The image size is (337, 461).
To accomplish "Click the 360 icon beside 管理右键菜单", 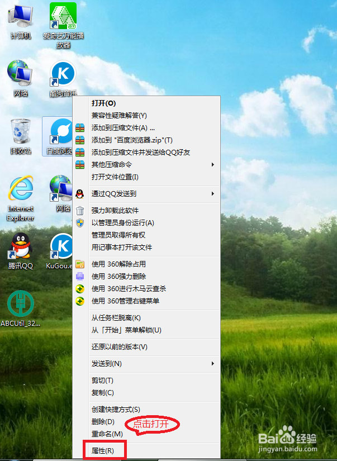I will tap(80, 301).
